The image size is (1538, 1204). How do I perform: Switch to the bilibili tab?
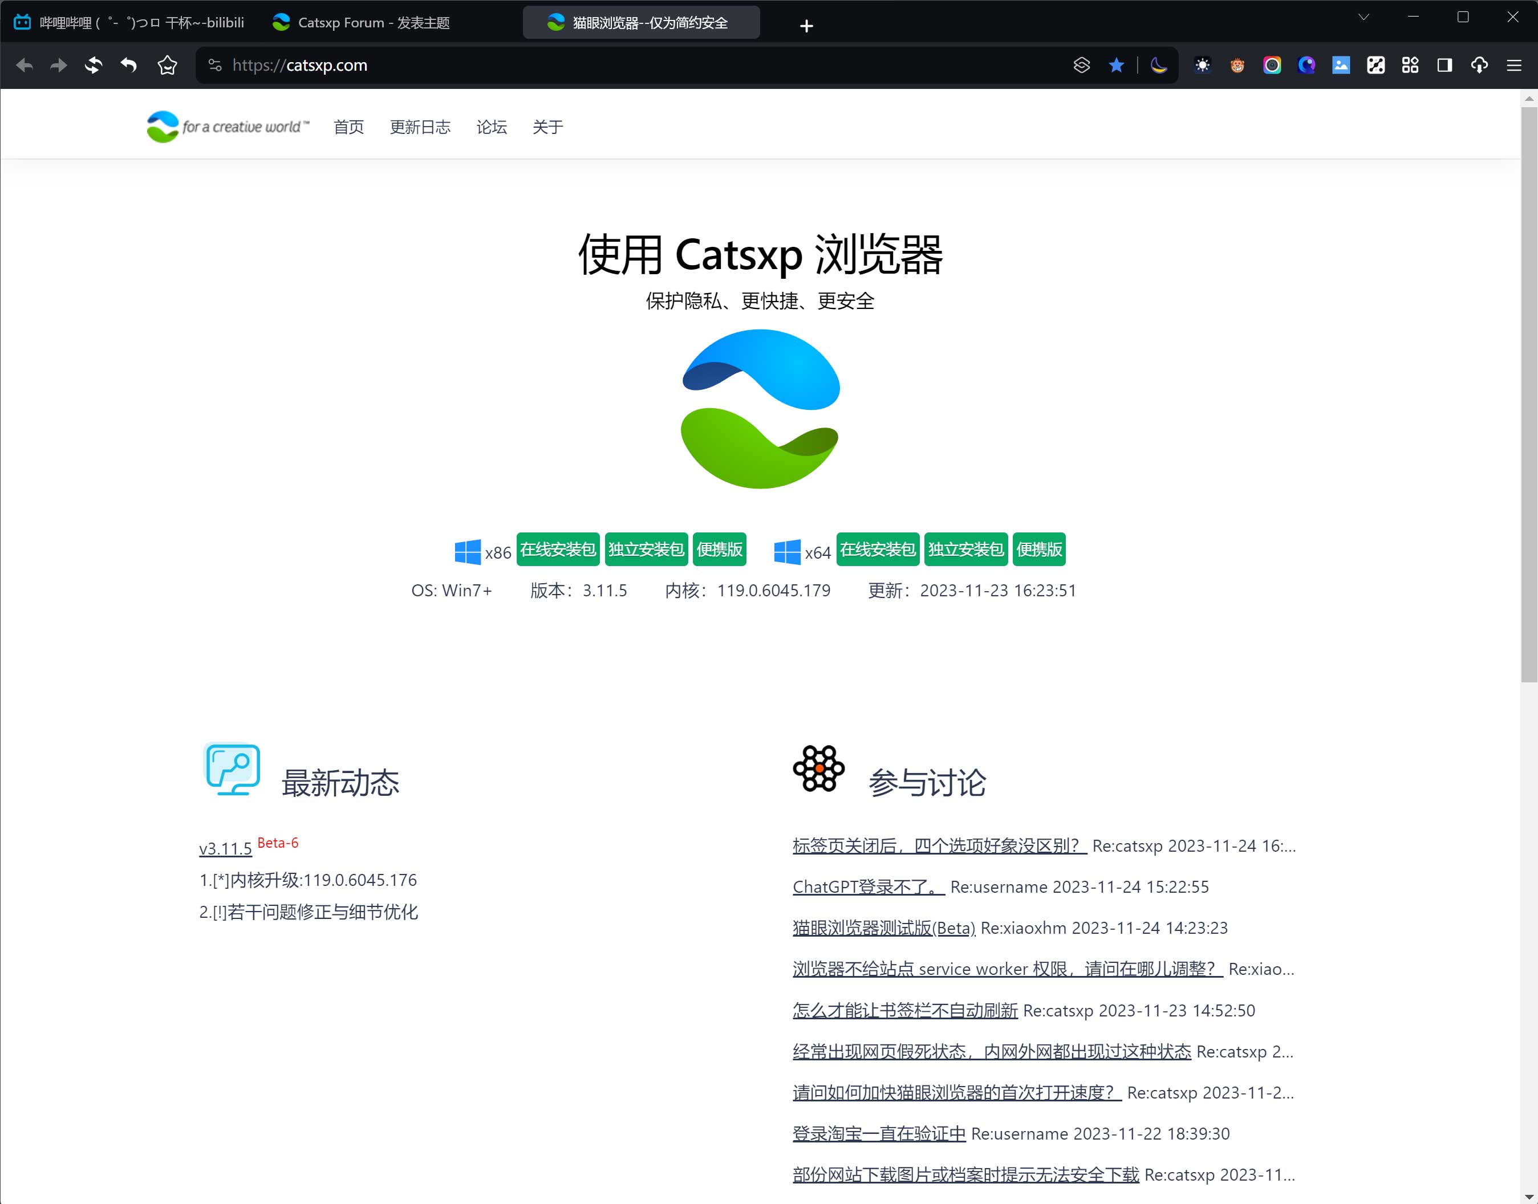[130, 23]
